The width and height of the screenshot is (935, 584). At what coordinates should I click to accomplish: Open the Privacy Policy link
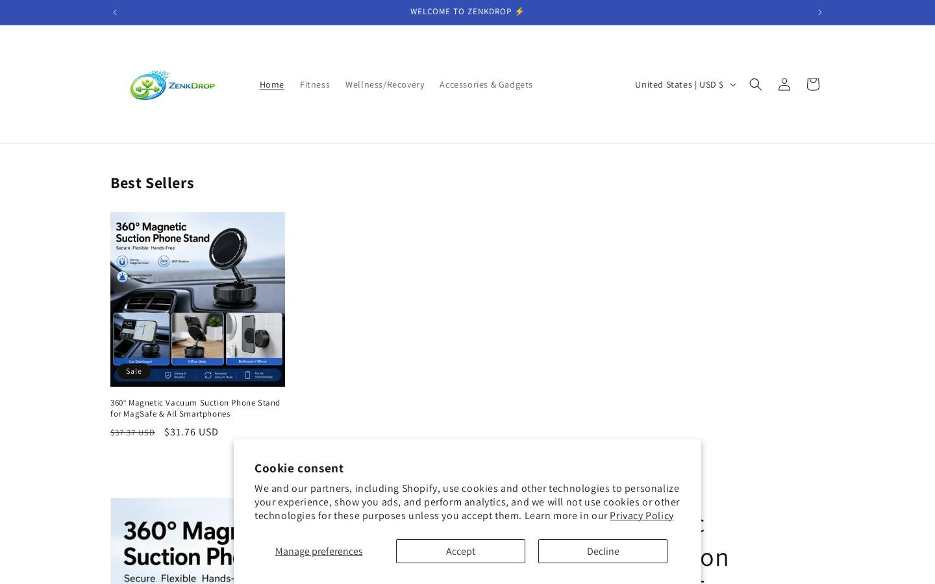[x=642, y=516]
